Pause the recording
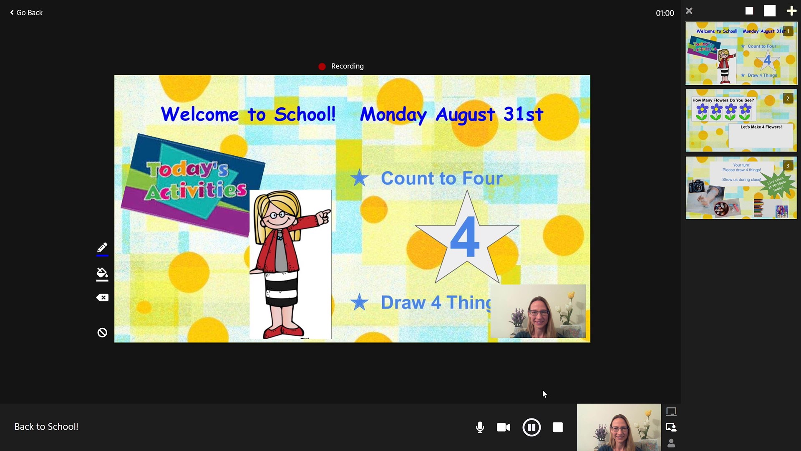The width and height of the screenshot is (801, 451). pyautogui.click(x=531, y=427)
